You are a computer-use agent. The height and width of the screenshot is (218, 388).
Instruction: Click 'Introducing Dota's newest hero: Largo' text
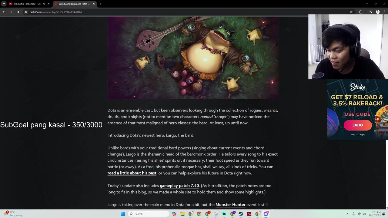[151, 135]
